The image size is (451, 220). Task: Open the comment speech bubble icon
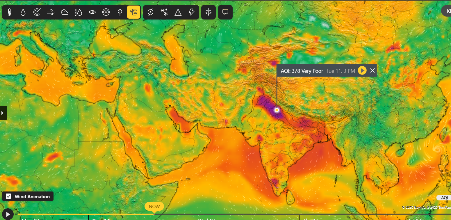[225, 12]
